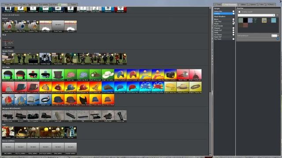The width and height of the screenshot is (282, 158).
Task: Select the Antlion spawn point tile
Action: click(8, 59)
